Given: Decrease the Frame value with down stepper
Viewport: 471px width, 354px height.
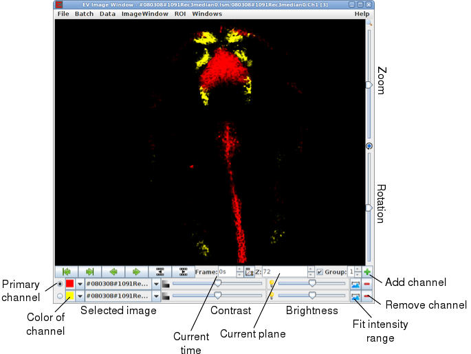Looking at the screenshot, I should tap(239, 274).
